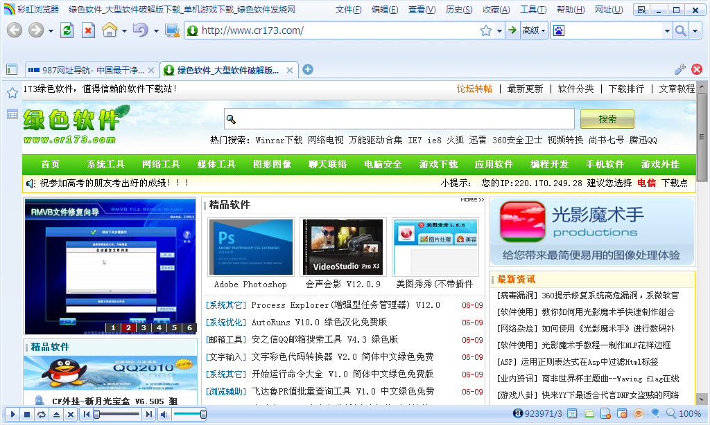The image size is (710, 425).
Task: Click the zoom magnifier 100% icon
Action: pyautogui.click(x=670, y=413)
